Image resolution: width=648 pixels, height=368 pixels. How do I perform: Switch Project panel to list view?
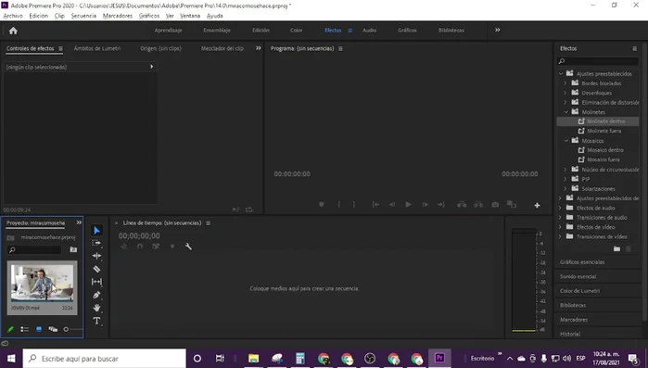[x=25, y=329]
